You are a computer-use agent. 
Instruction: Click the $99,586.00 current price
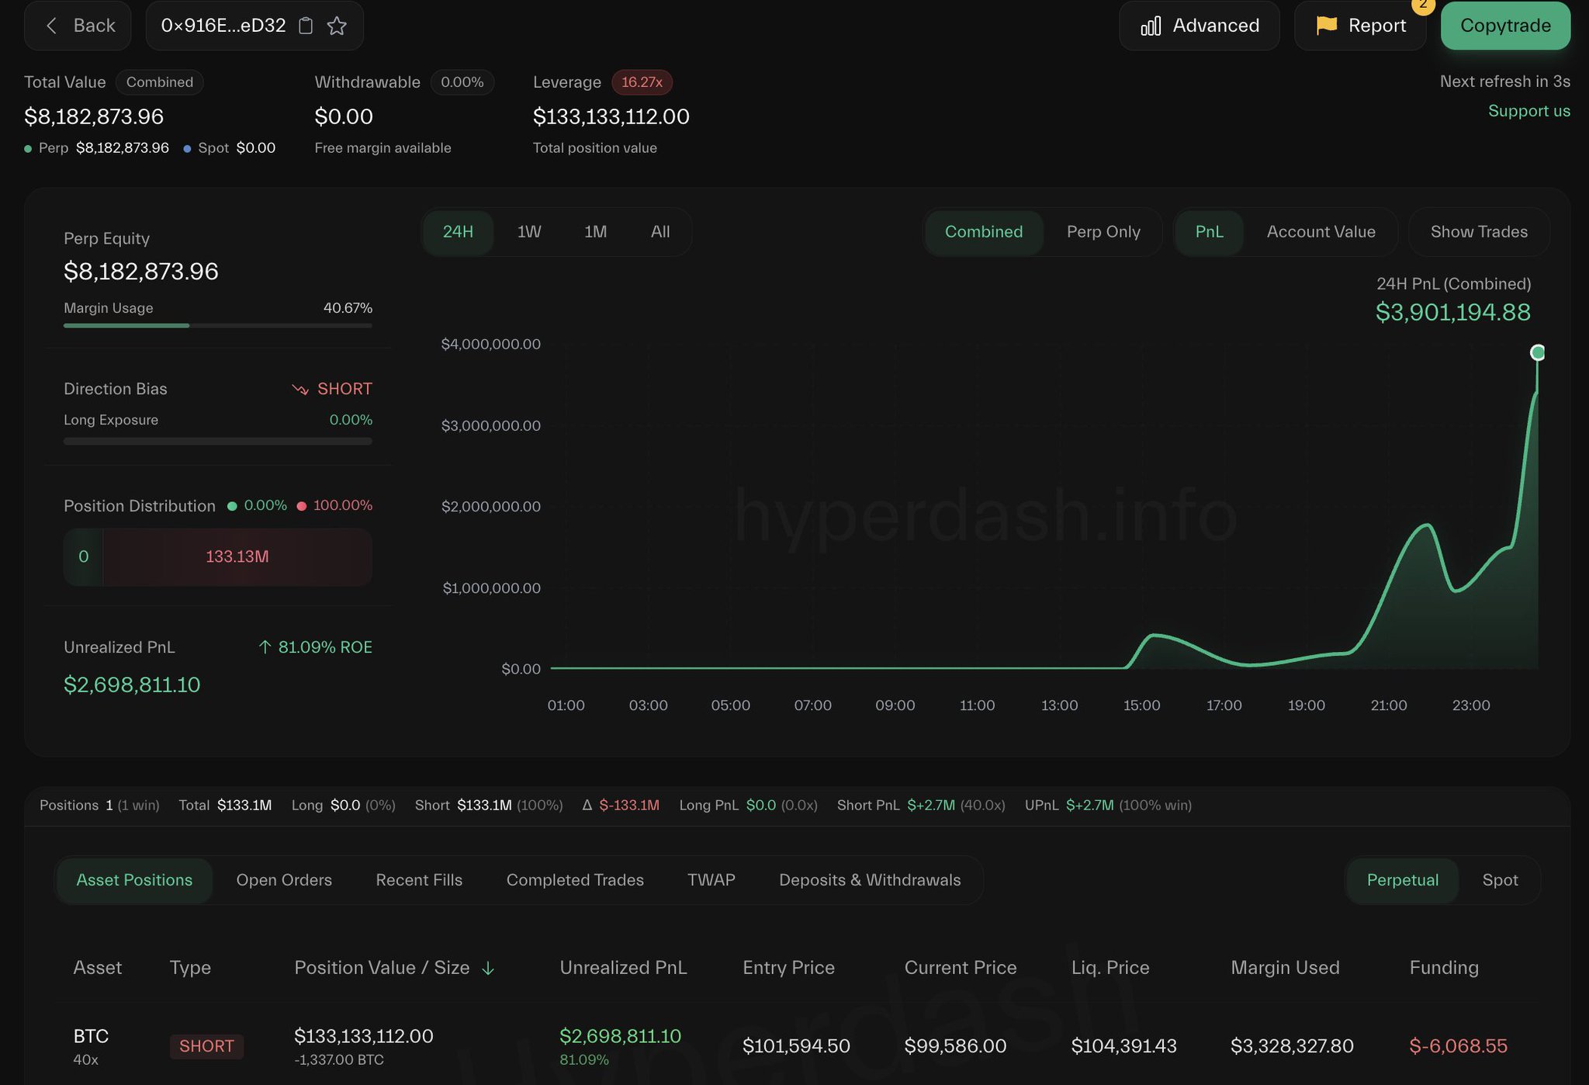tap(955, 1046)
